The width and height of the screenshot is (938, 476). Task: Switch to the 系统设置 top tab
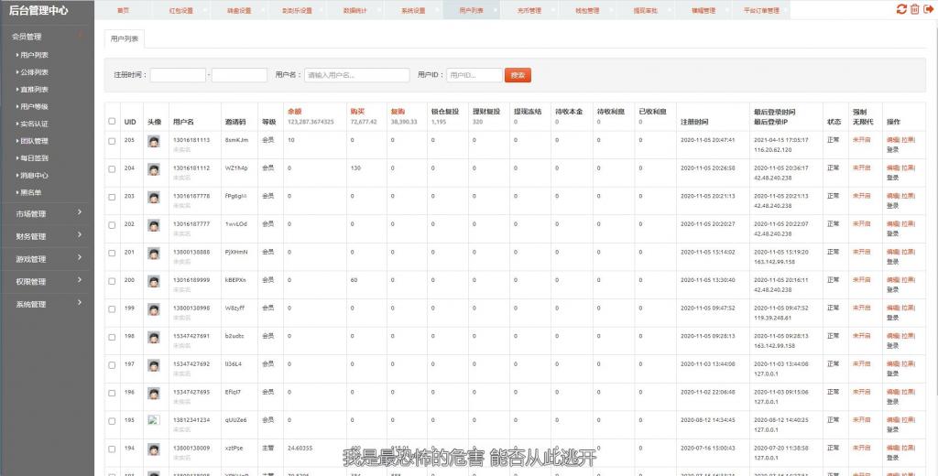pyautogui.click(x=413, y=10)
